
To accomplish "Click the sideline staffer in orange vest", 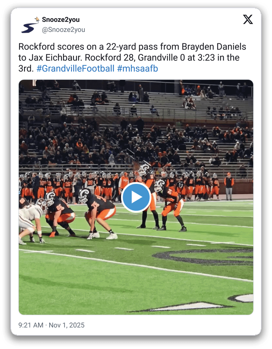I will 229,186.
